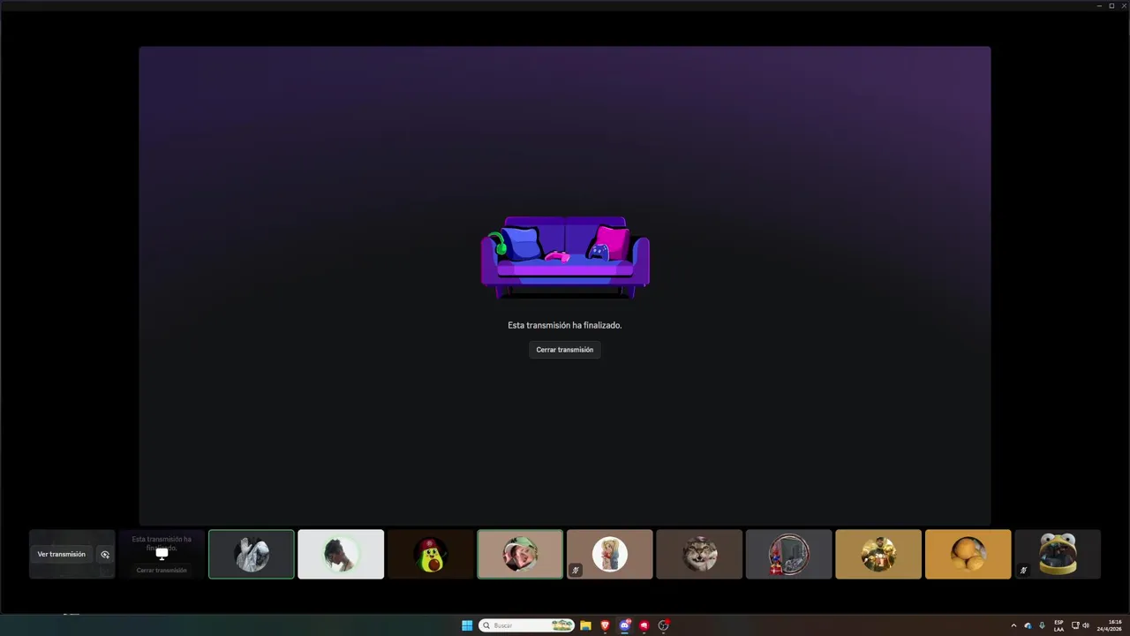Select the participant tile with white background avatar

[x=341, y=555]
